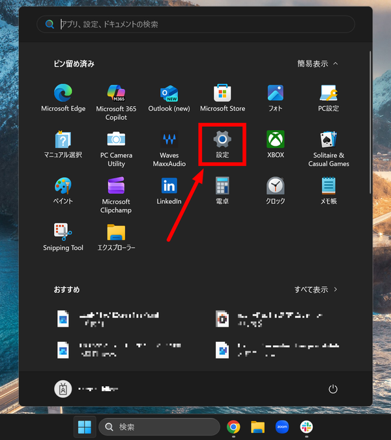The width and height of the screenshot is (391, 440).
Task: Click the Windows Start button on taskbar
Action: pyautogui.click(x=85, y=427)
